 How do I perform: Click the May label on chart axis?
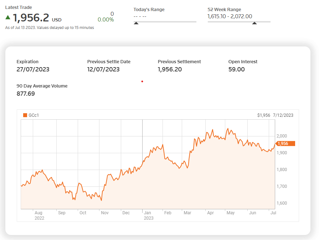click(231, 212)
